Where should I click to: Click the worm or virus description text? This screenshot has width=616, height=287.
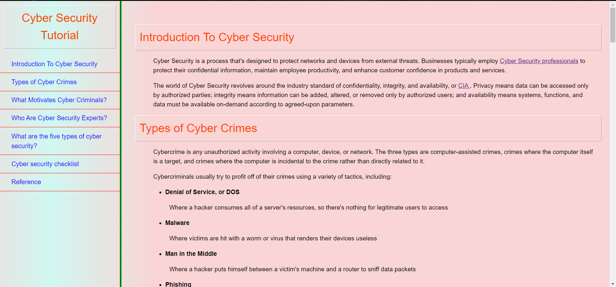[273, 238]
